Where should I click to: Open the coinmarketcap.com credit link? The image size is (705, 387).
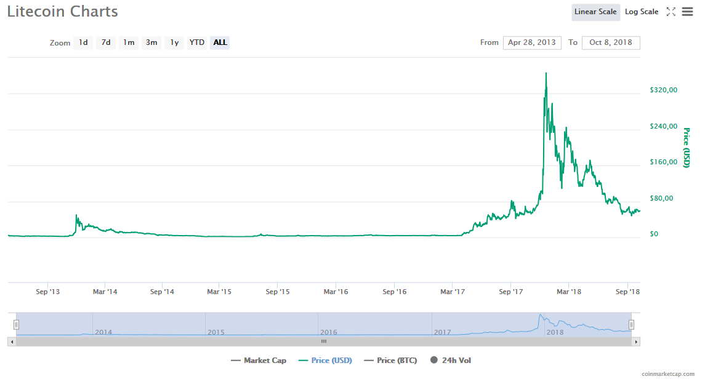click(667, 374)
